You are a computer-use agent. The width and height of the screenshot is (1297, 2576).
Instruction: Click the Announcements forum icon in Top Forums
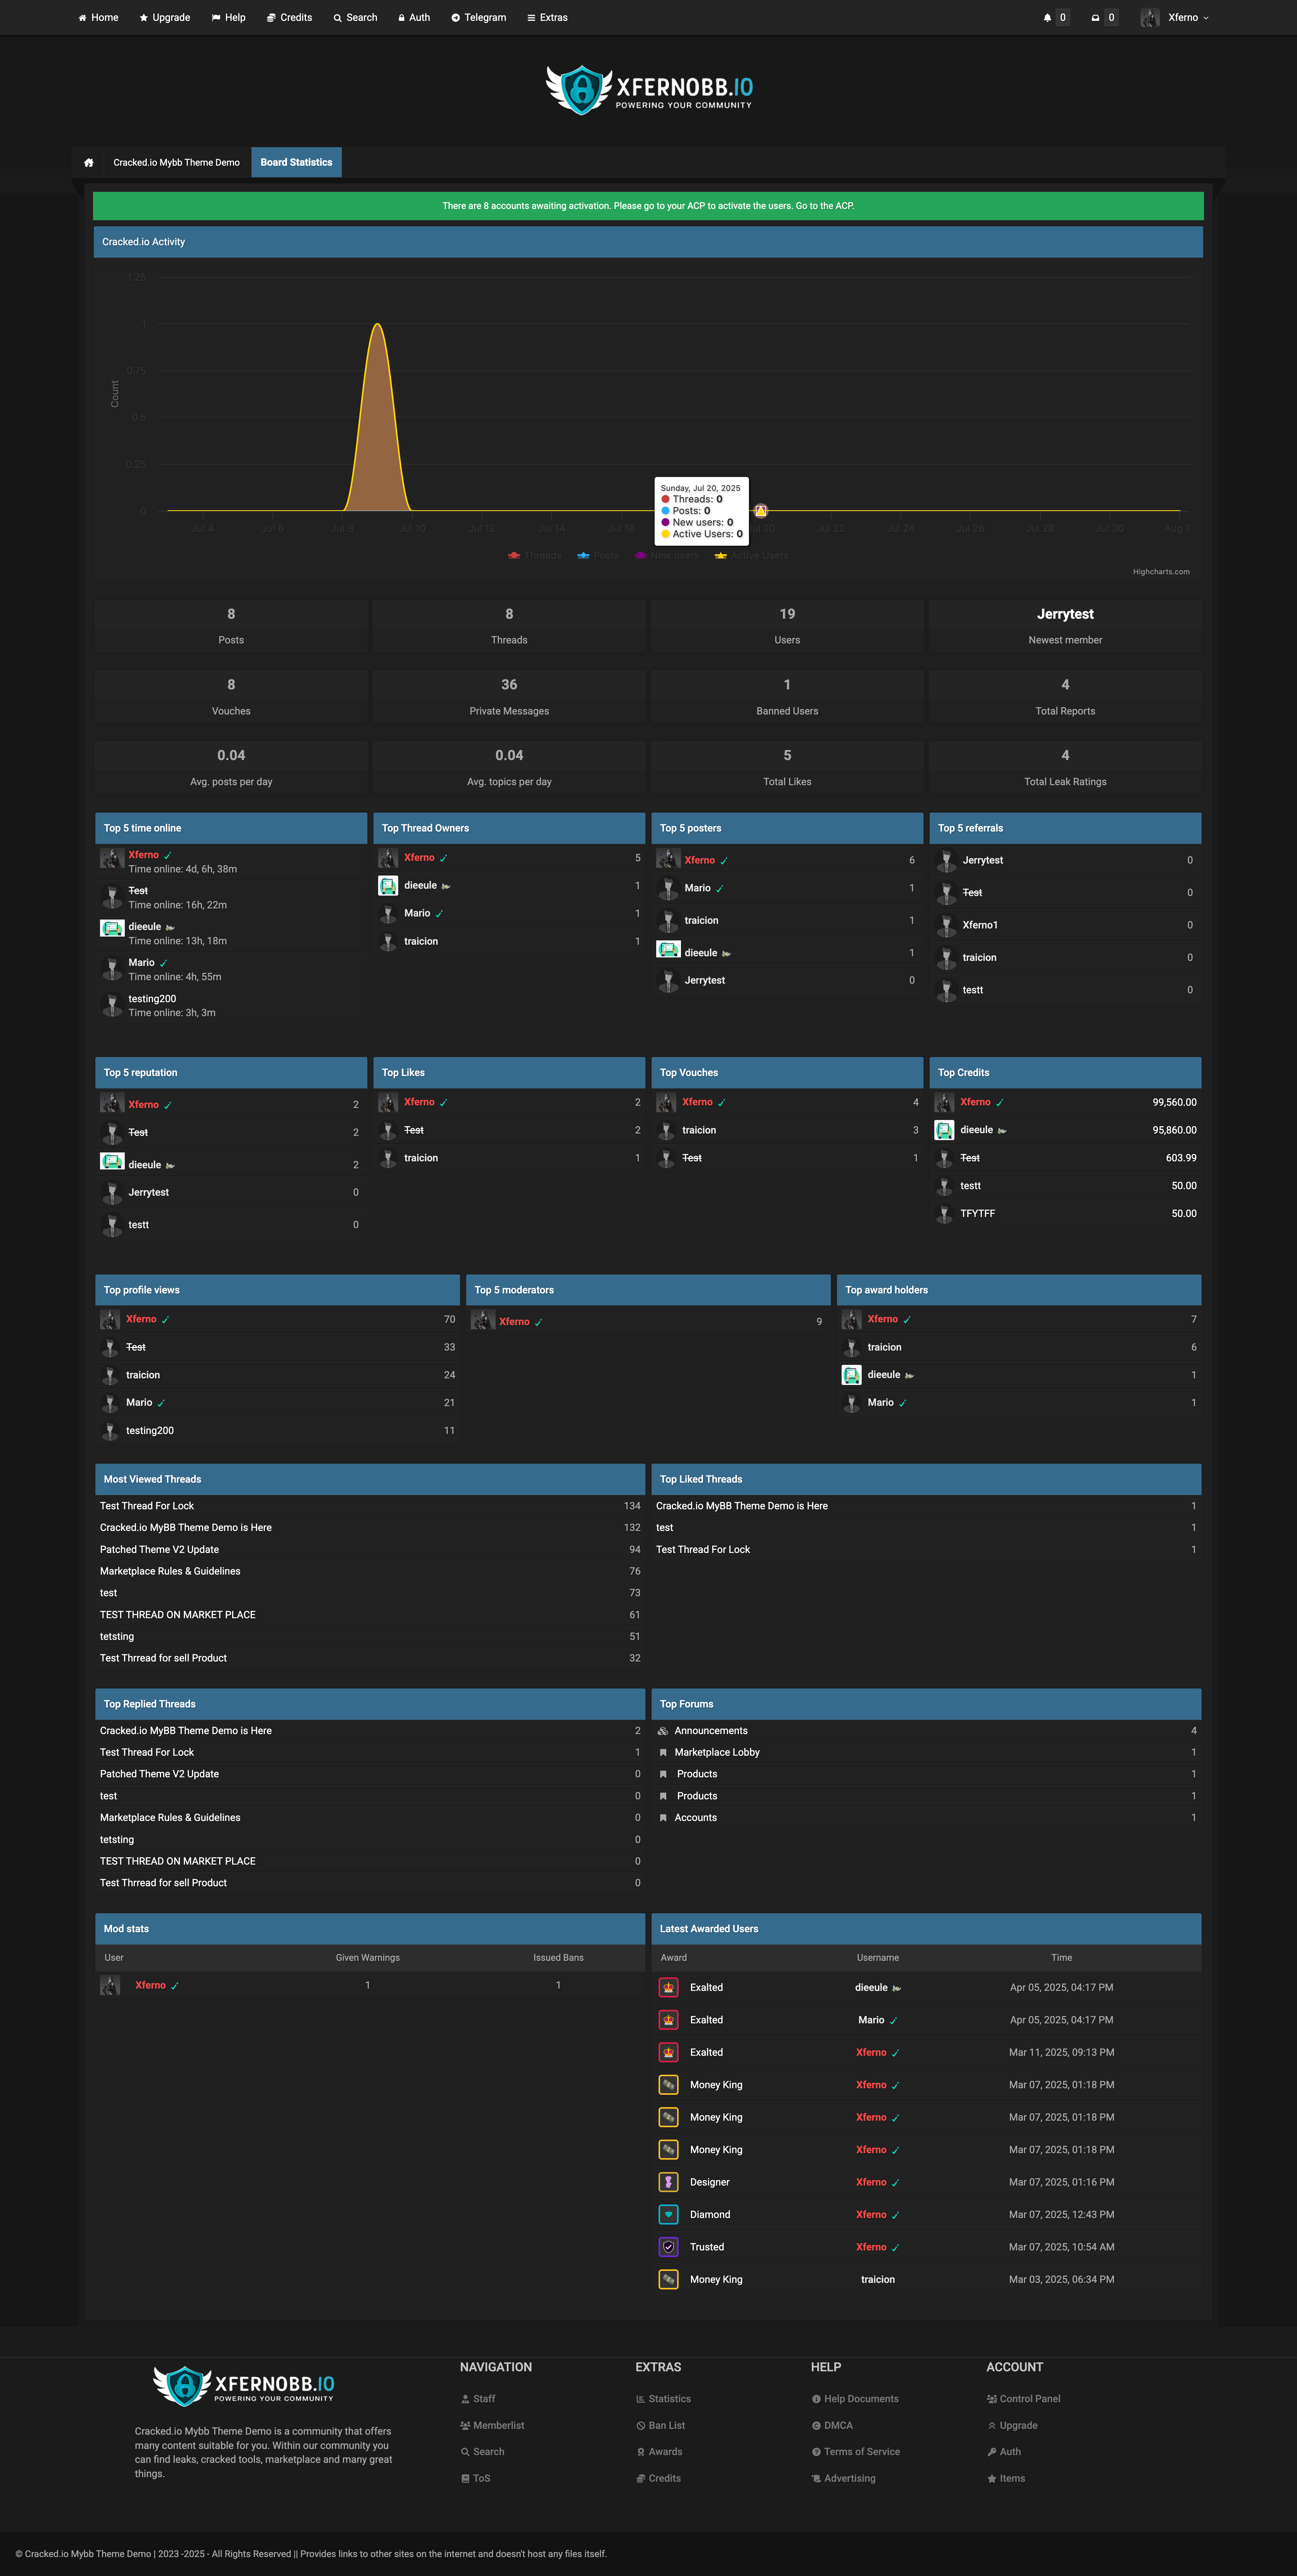663,1730
